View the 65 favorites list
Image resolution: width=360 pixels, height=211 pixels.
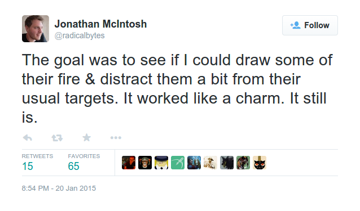pyautogui.click(x=84, y=163)
